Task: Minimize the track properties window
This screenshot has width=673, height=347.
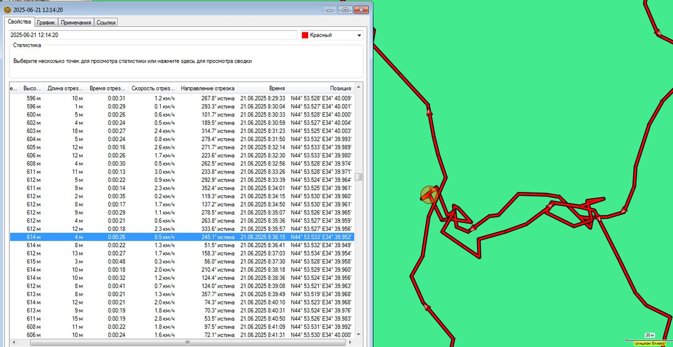Action: pyautogui.click(x=330, y=9)
